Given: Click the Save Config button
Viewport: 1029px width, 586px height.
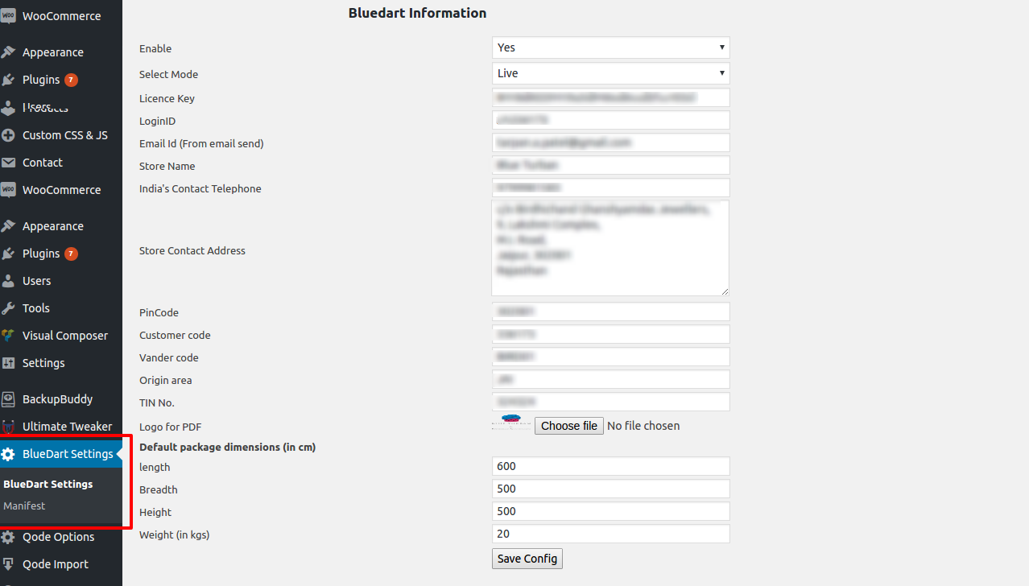Looking at the screenshot, I should pyautogui.click(x=527, y=559).
